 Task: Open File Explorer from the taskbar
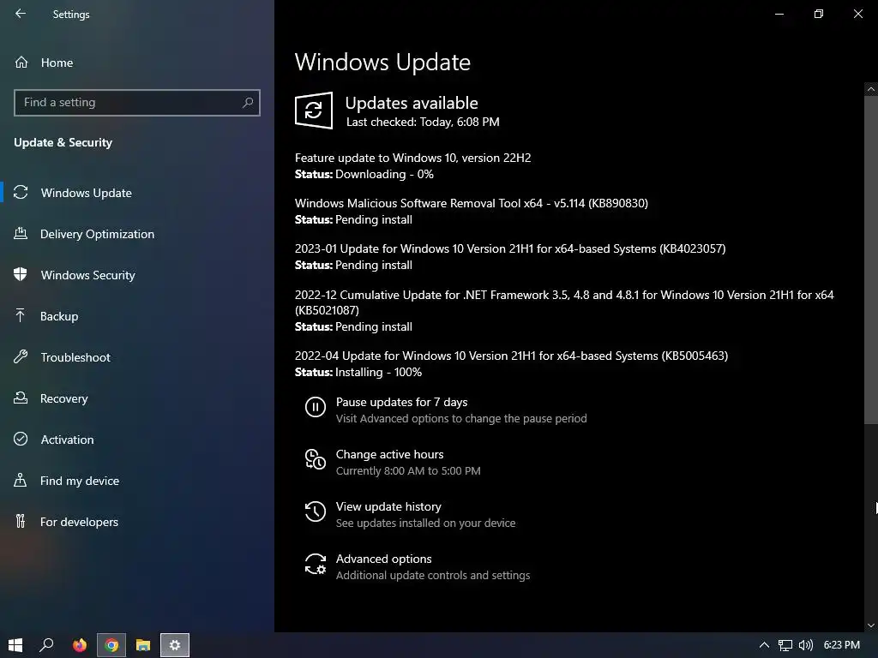tap(143, 645)
